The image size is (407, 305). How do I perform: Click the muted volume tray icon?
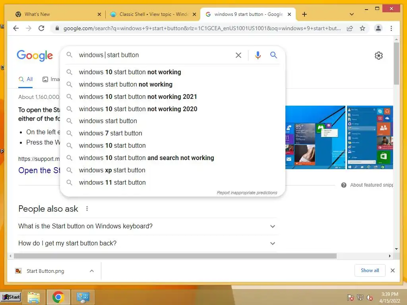pos(370,297)
